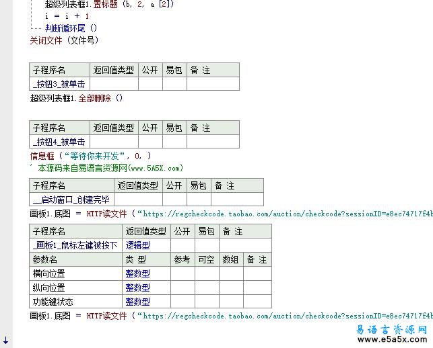Click 易包 header in the __启动窗口_创建完毕 table
433x348 pixels.
(x=199, y=185)
